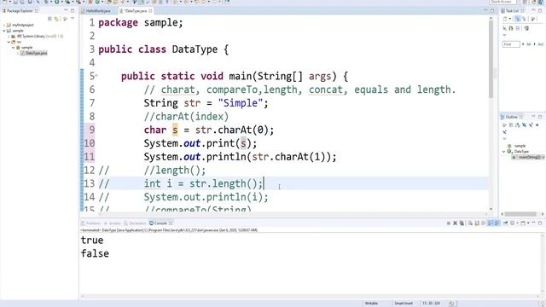Expand the JRE System Library node

point(9,36)
